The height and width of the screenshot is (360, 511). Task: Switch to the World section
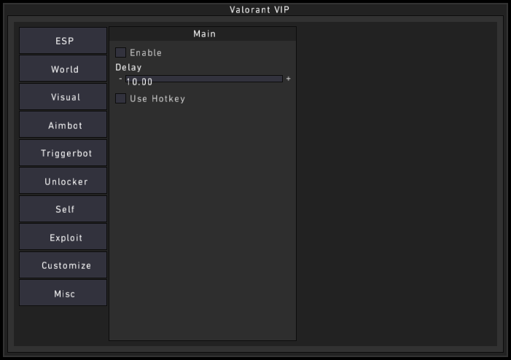coord(63,69)
